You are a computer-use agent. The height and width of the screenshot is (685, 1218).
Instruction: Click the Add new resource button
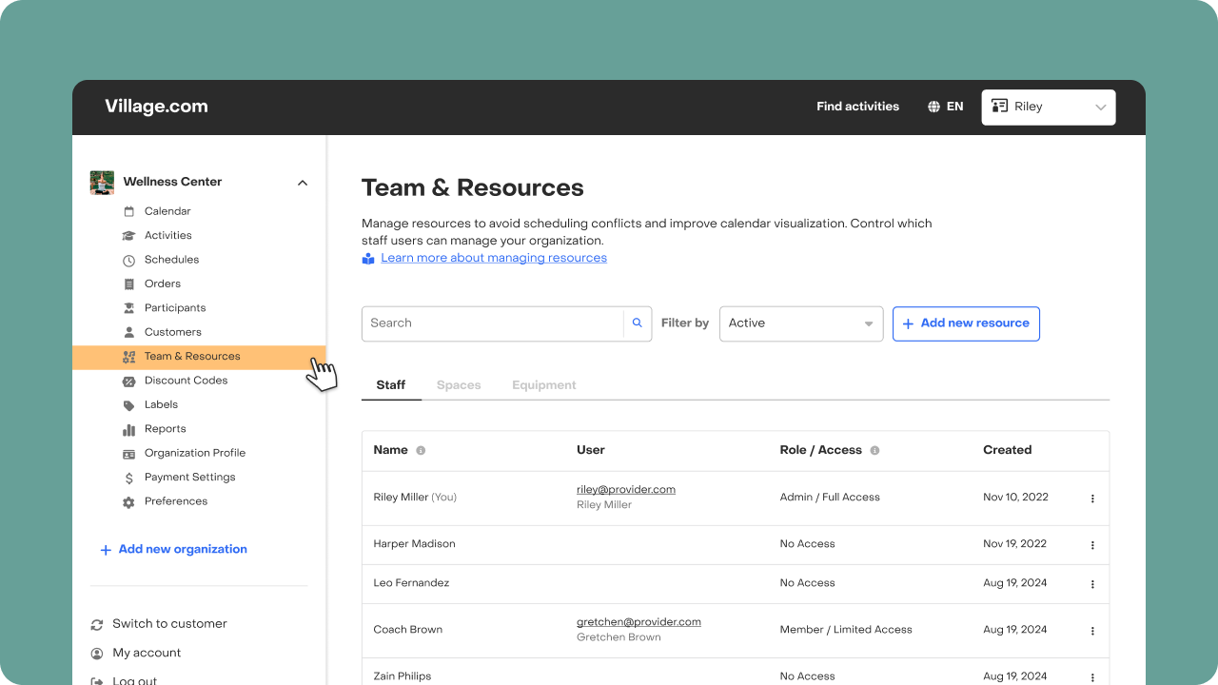966,323
